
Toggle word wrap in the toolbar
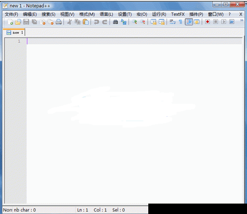click(x=173, y=22)
